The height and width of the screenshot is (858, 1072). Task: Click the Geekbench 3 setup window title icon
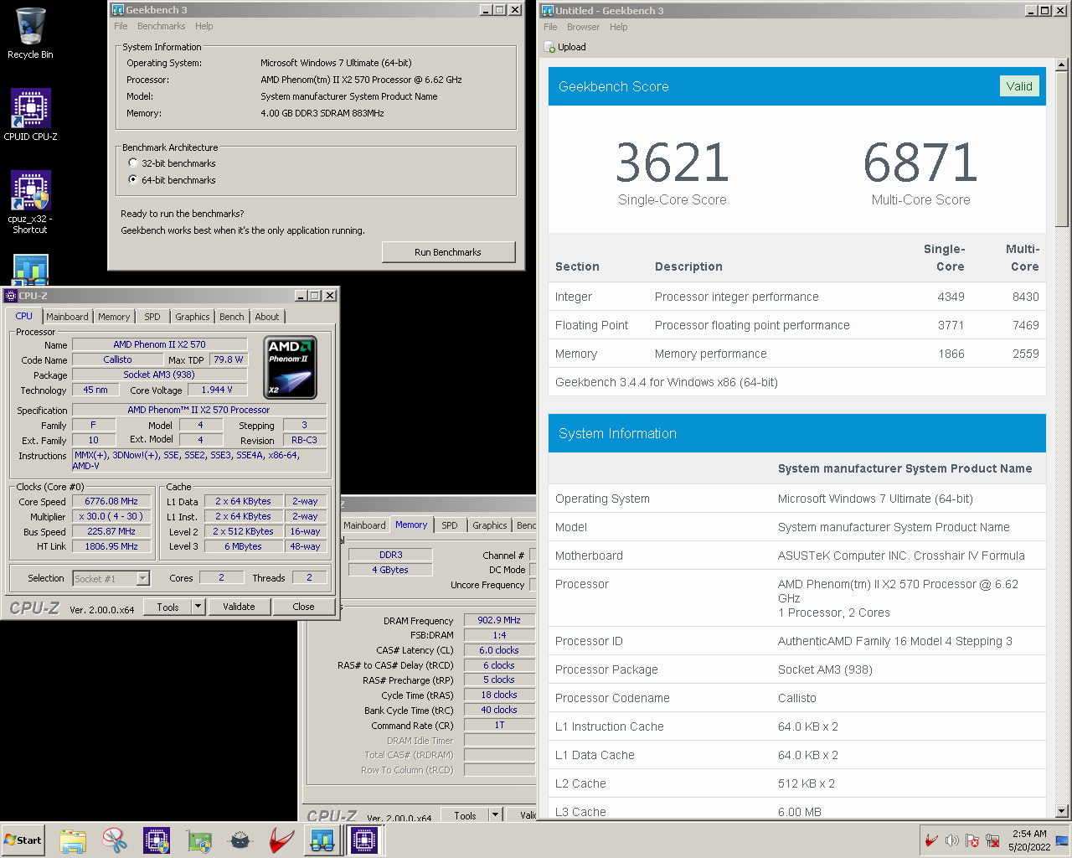pyautogui.click(x=118, y=10)
